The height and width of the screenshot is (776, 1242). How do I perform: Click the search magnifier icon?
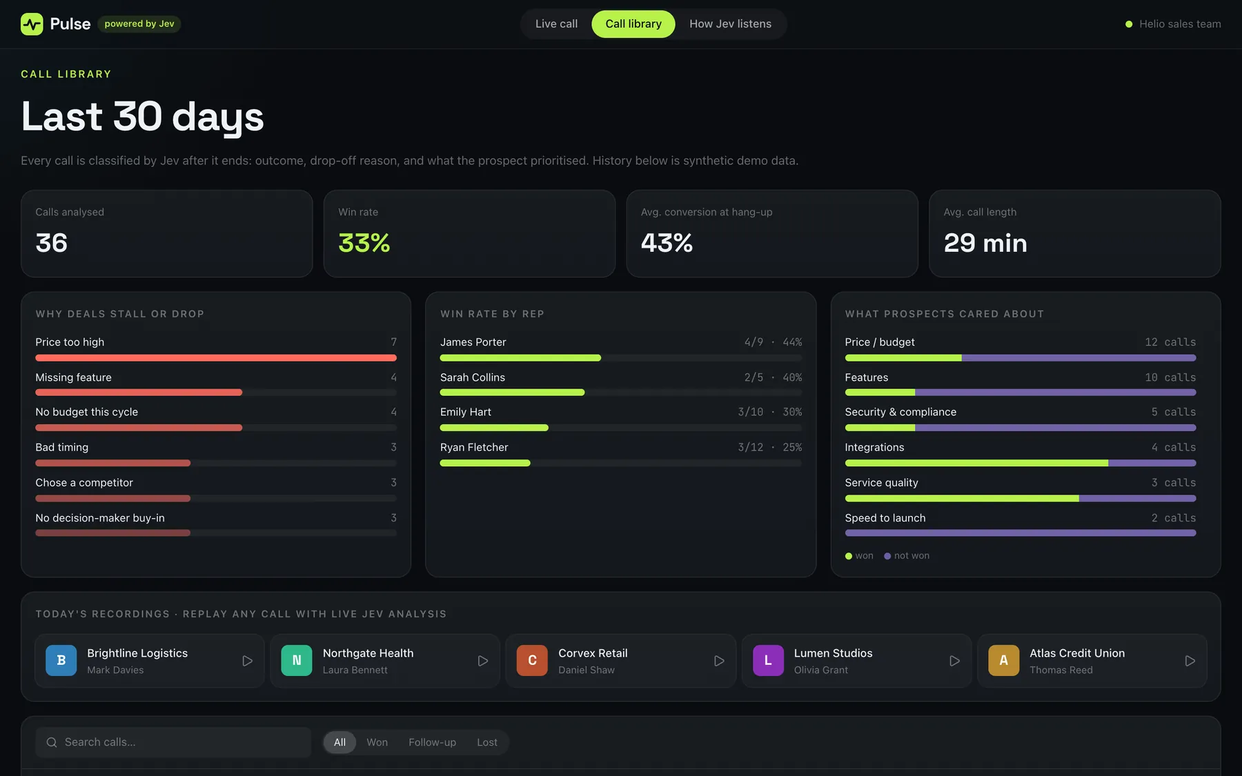pos(52,742)
